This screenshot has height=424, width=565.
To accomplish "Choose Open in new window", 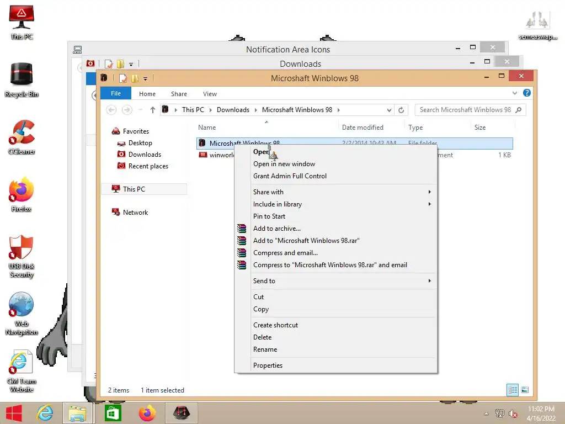I will point(336,164).
